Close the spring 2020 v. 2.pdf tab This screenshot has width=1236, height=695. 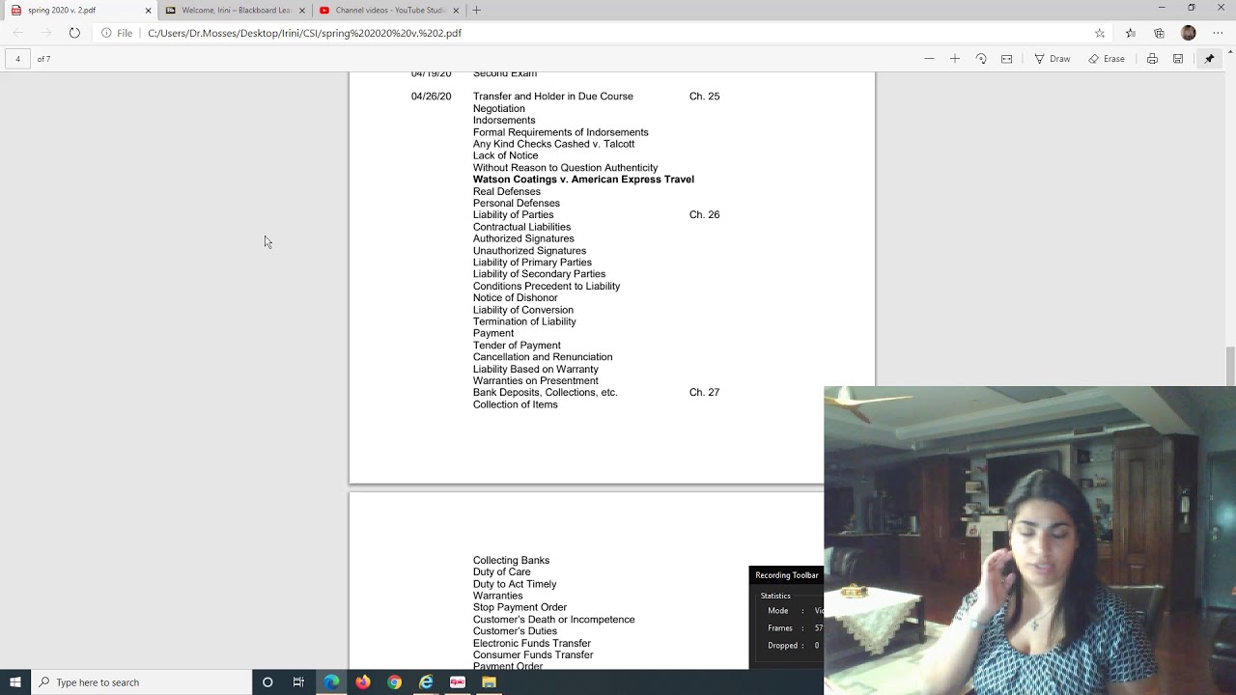pos(148,11)
